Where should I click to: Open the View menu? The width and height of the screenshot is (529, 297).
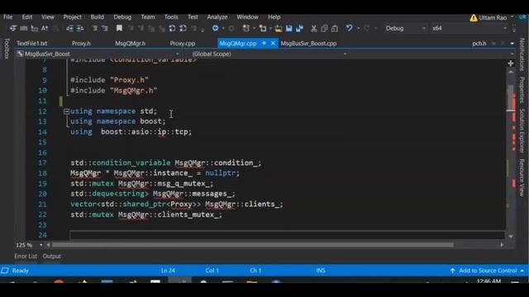[48, 17]
